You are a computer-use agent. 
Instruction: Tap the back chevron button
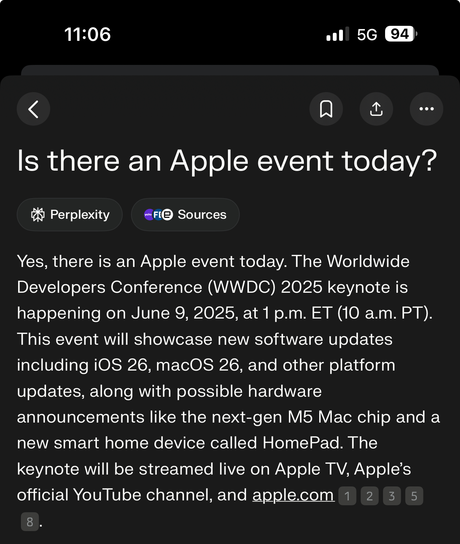pos(33,109)
